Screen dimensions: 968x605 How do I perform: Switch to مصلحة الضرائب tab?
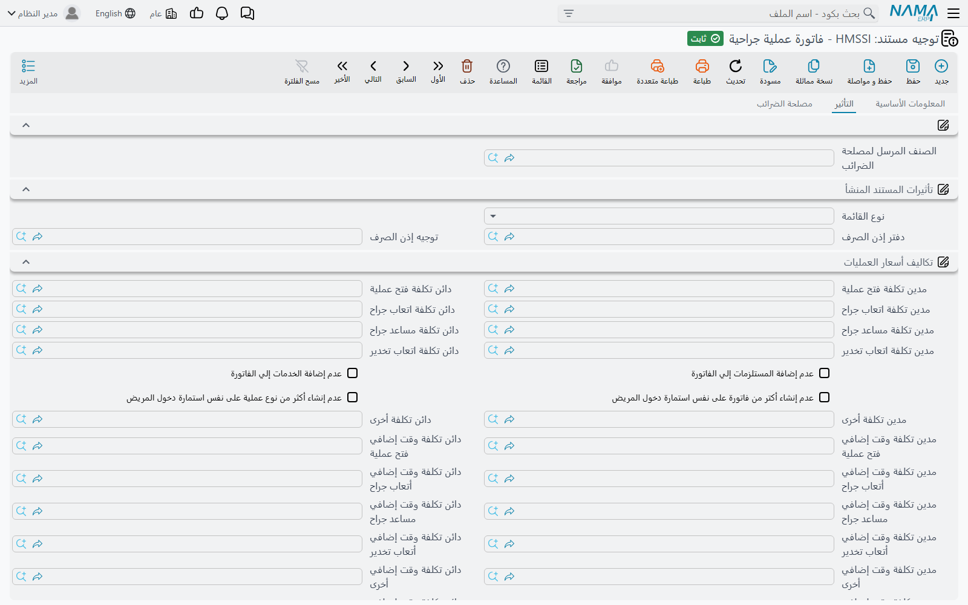pyautogui.click(x=785, y=104)
